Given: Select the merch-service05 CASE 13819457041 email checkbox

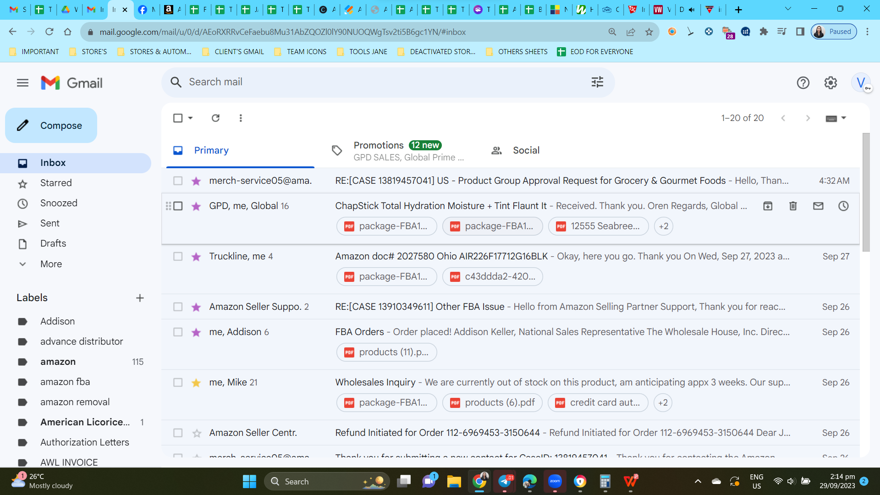Looking at the screenshot, I should [x=178, y=181].
